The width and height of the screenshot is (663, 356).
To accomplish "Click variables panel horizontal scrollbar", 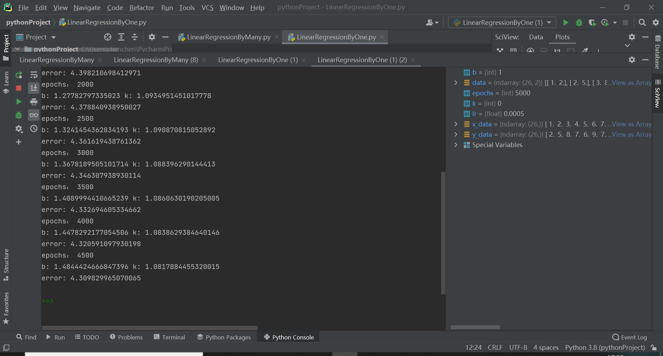I will (x=475, y=327).
